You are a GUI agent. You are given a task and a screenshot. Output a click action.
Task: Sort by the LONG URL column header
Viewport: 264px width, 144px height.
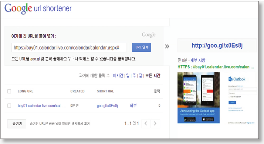(26, 91)
